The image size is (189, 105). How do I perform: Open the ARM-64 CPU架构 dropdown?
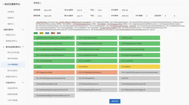[127, 16]
